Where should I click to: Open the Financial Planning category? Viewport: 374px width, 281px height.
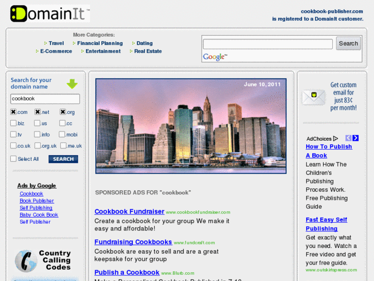click(100, 43)
